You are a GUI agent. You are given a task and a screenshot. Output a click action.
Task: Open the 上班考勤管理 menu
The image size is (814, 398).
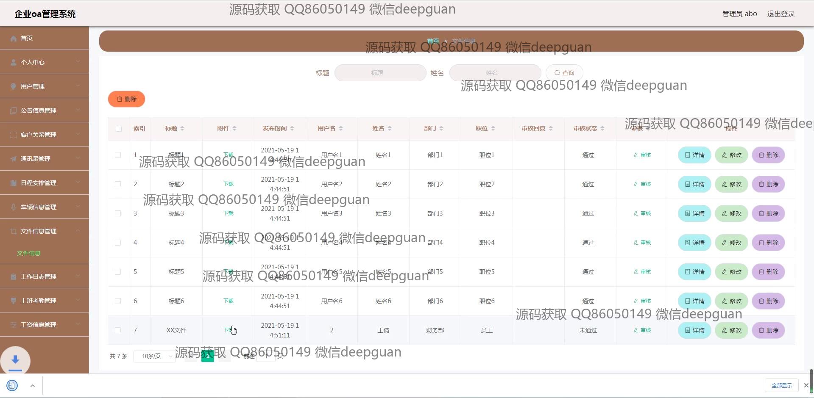point(45,301)
